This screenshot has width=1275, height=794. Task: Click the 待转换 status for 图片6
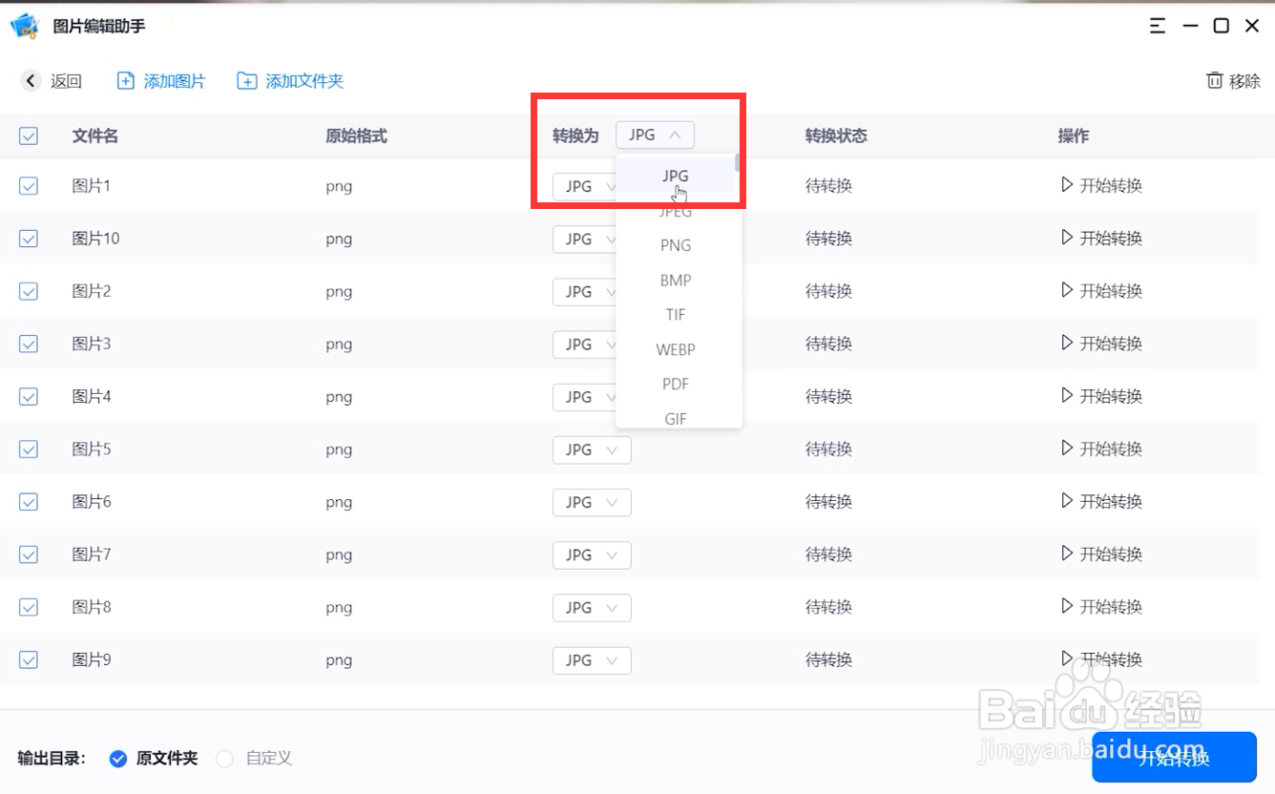click(828, 502)
